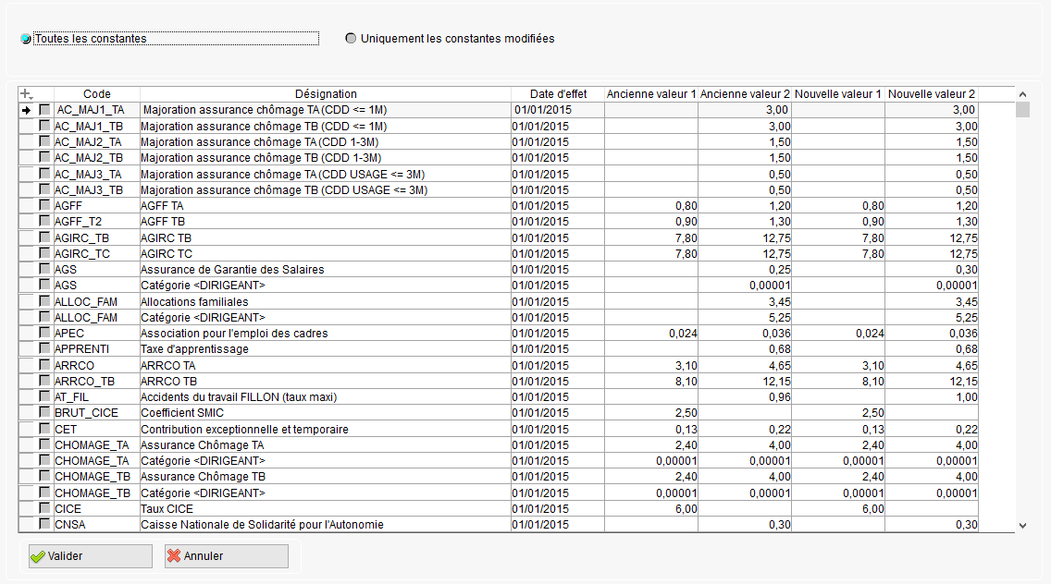Click the scrollbar down arrow

1022,526
